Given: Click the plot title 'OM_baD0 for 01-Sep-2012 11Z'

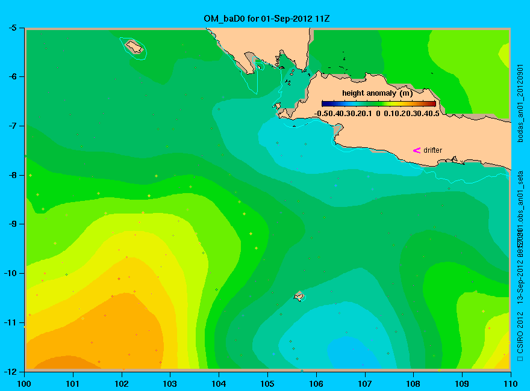Looking at the screenshot, I should click(x=266, y=19).
